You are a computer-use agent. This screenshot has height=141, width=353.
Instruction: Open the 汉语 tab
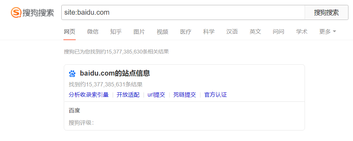[232, 31]
